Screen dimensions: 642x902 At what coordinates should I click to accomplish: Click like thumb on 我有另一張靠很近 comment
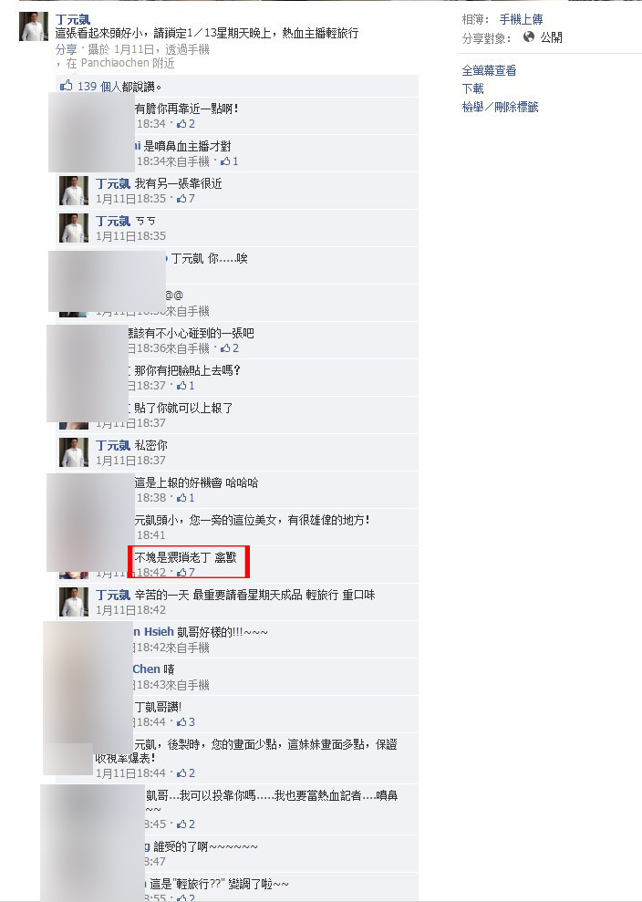(x=181, y=199)
